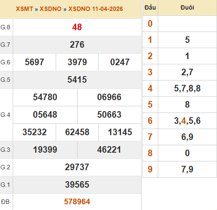Select the G.7 prize number 276
The width and height of the screenshot is (217, 210).
click(x=77, y=45)
